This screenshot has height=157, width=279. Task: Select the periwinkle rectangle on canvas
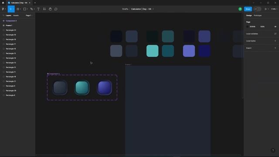tap(189, 51)
